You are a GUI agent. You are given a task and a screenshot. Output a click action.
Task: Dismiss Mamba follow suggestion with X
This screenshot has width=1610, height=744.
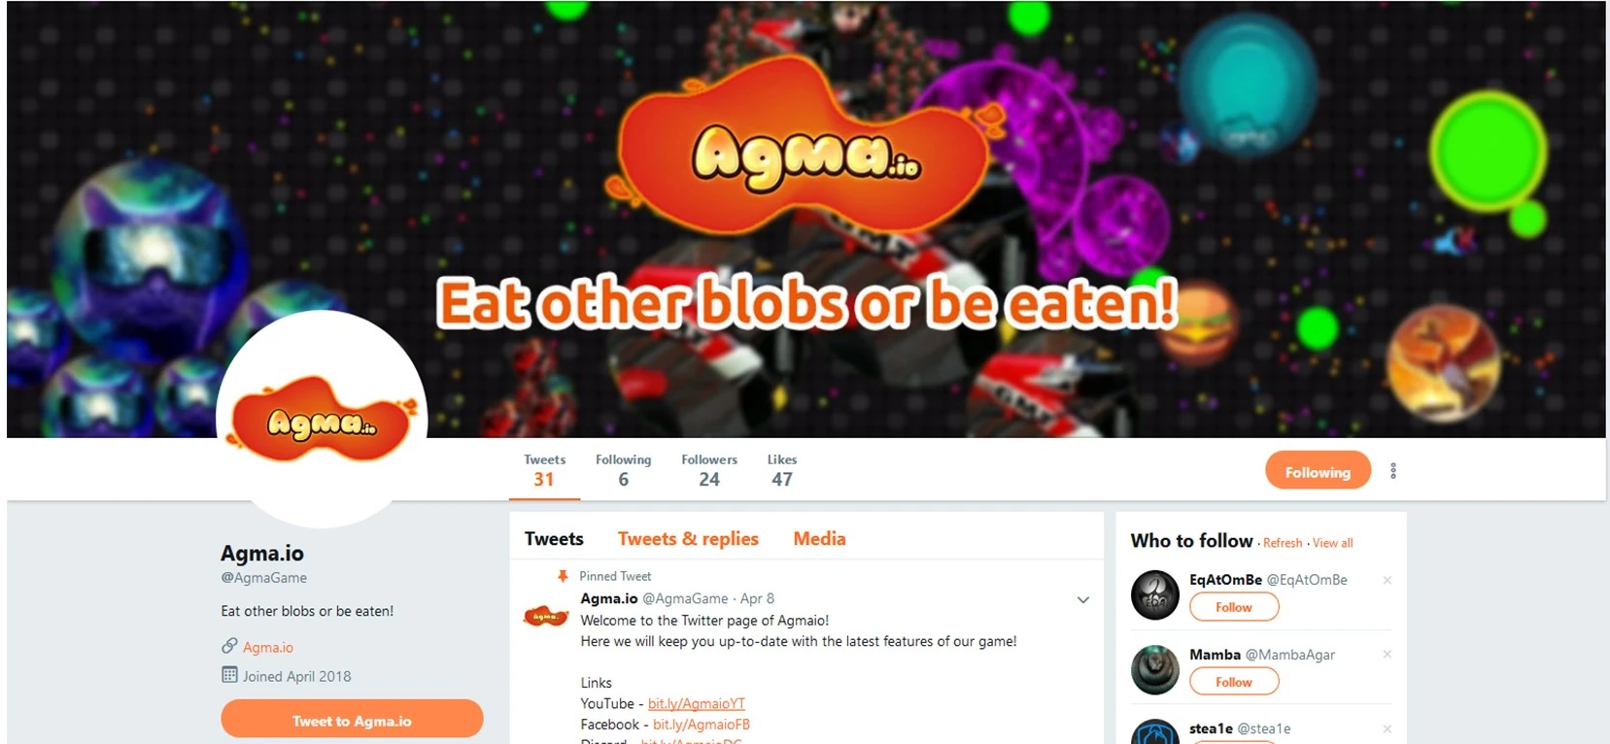tap(1387, 655)
